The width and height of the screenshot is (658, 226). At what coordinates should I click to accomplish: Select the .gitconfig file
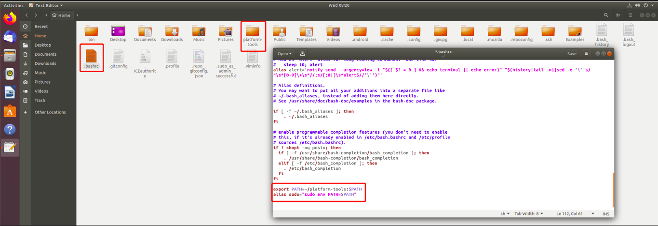118,59
